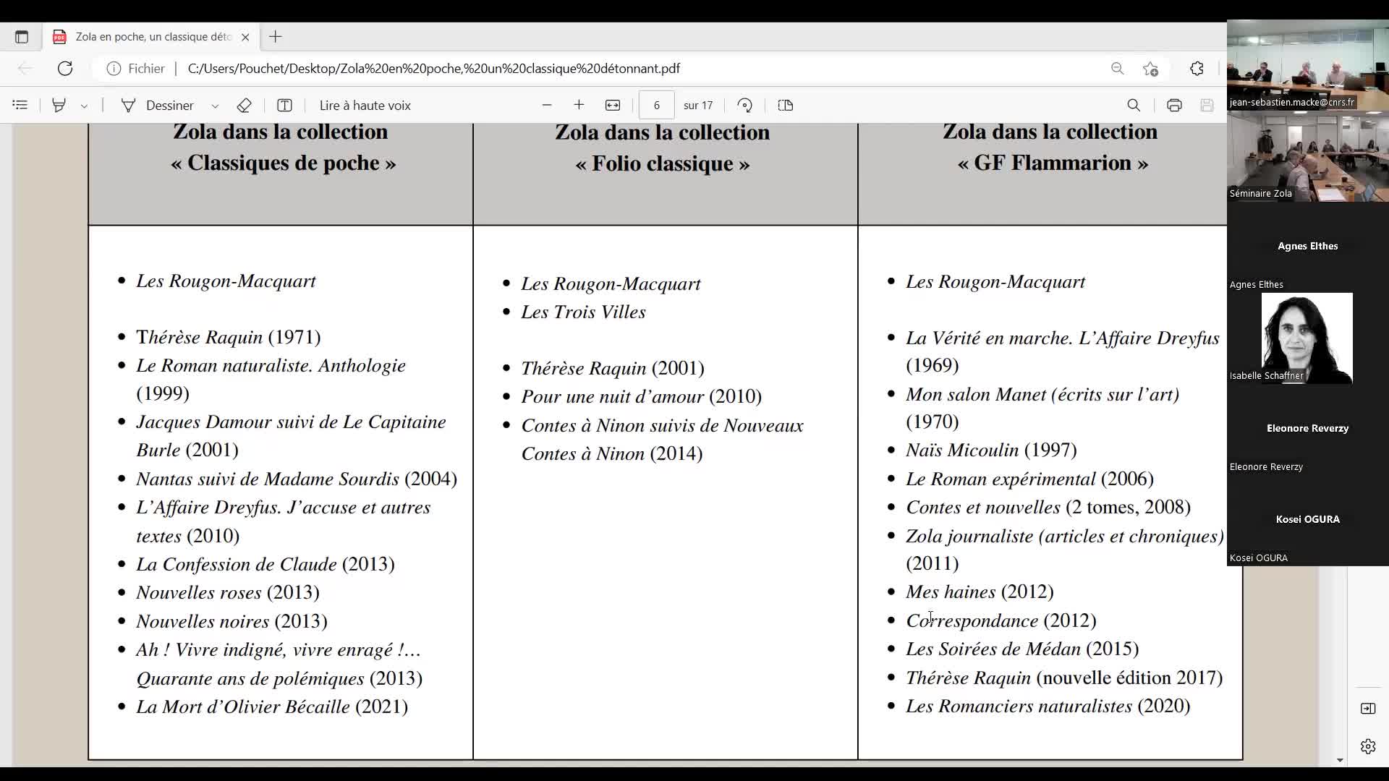Toggle the browser sidebar panel icon
Screen dimensions: 1389x781
pyautogui.click(x=1368, y=709)
